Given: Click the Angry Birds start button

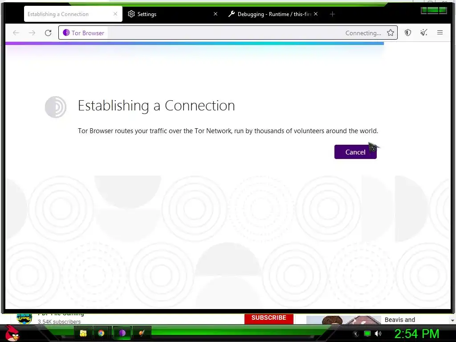Looking at the screenshot, I should pyautogui.click(x=13, y=333).
